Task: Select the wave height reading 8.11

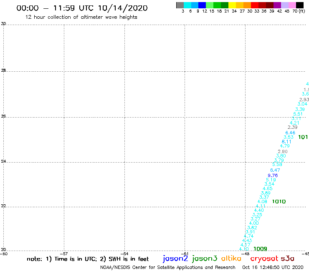Action: 286,141
